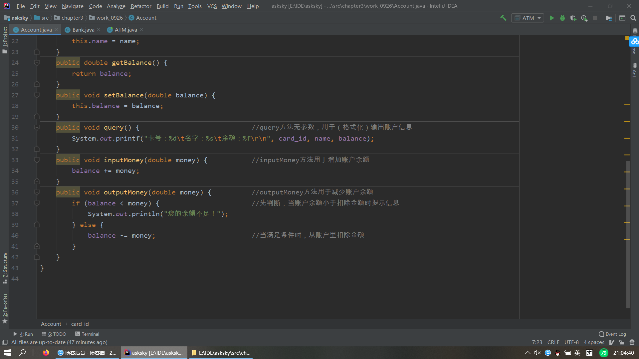639x359 pixels.
Task: Open the Database tool window icon
Action: click(x=635, y=31)
